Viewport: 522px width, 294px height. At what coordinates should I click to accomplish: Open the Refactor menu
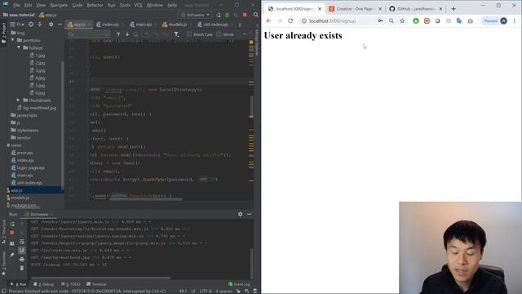(95, 5)
